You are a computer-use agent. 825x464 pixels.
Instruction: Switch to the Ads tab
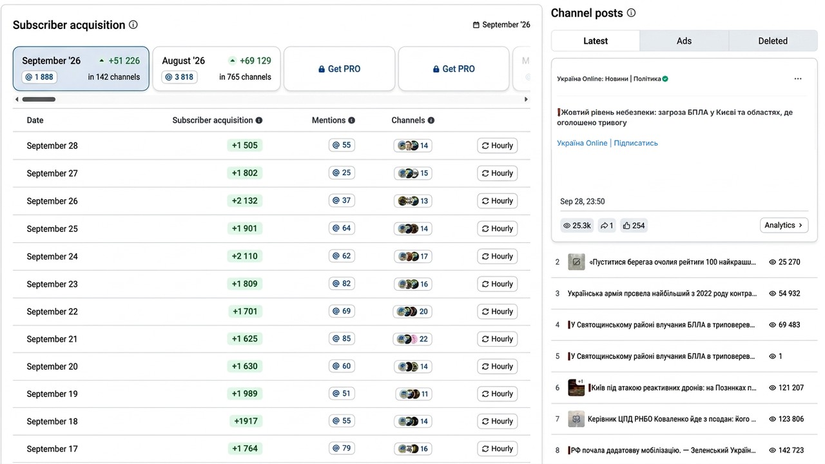point(684,41)
